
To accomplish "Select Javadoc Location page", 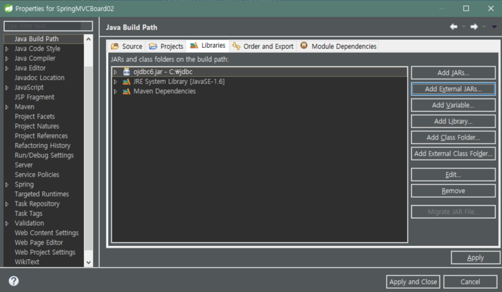I will (39, 78).
